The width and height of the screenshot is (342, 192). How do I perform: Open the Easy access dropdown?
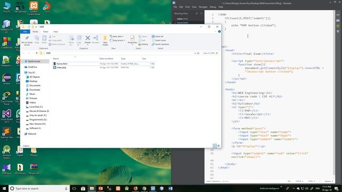118,41
